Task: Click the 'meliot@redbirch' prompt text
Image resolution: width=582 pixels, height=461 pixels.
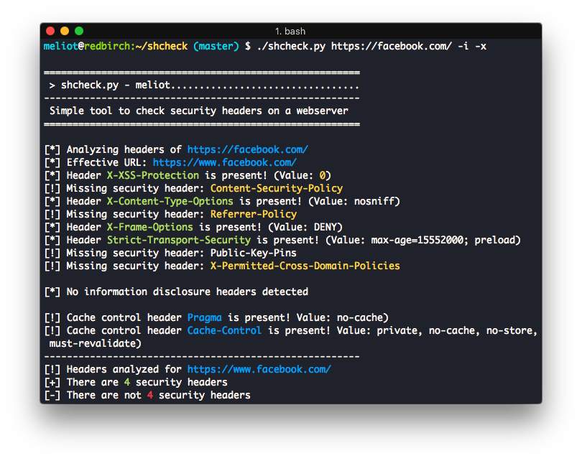Action: click(86, 47)
